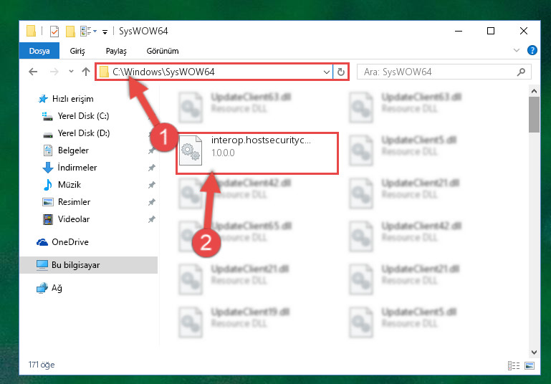Open the recent locations dropdown arrow
Viewport: 551px width, 384px height.
[72, 72]
